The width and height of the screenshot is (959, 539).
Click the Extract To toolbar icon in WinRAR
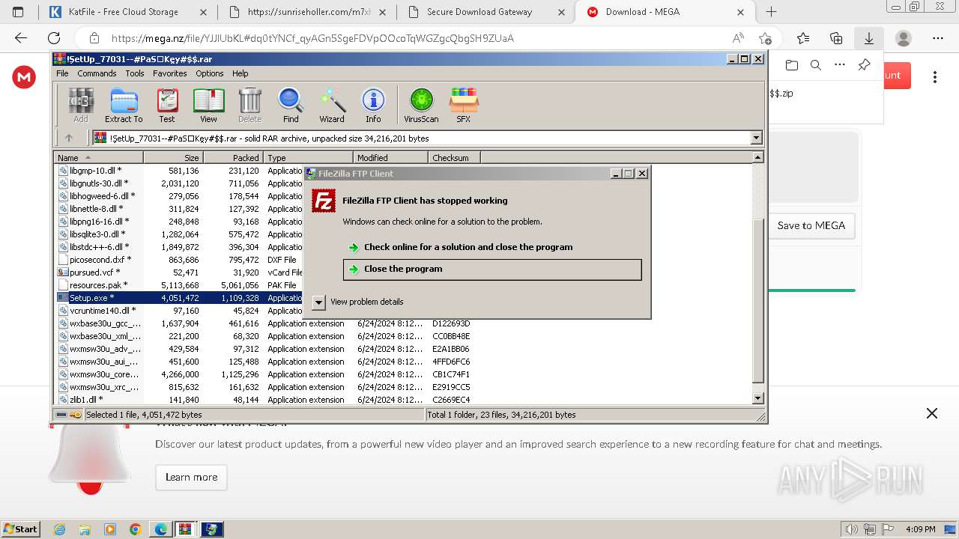(x=124, y=105)
